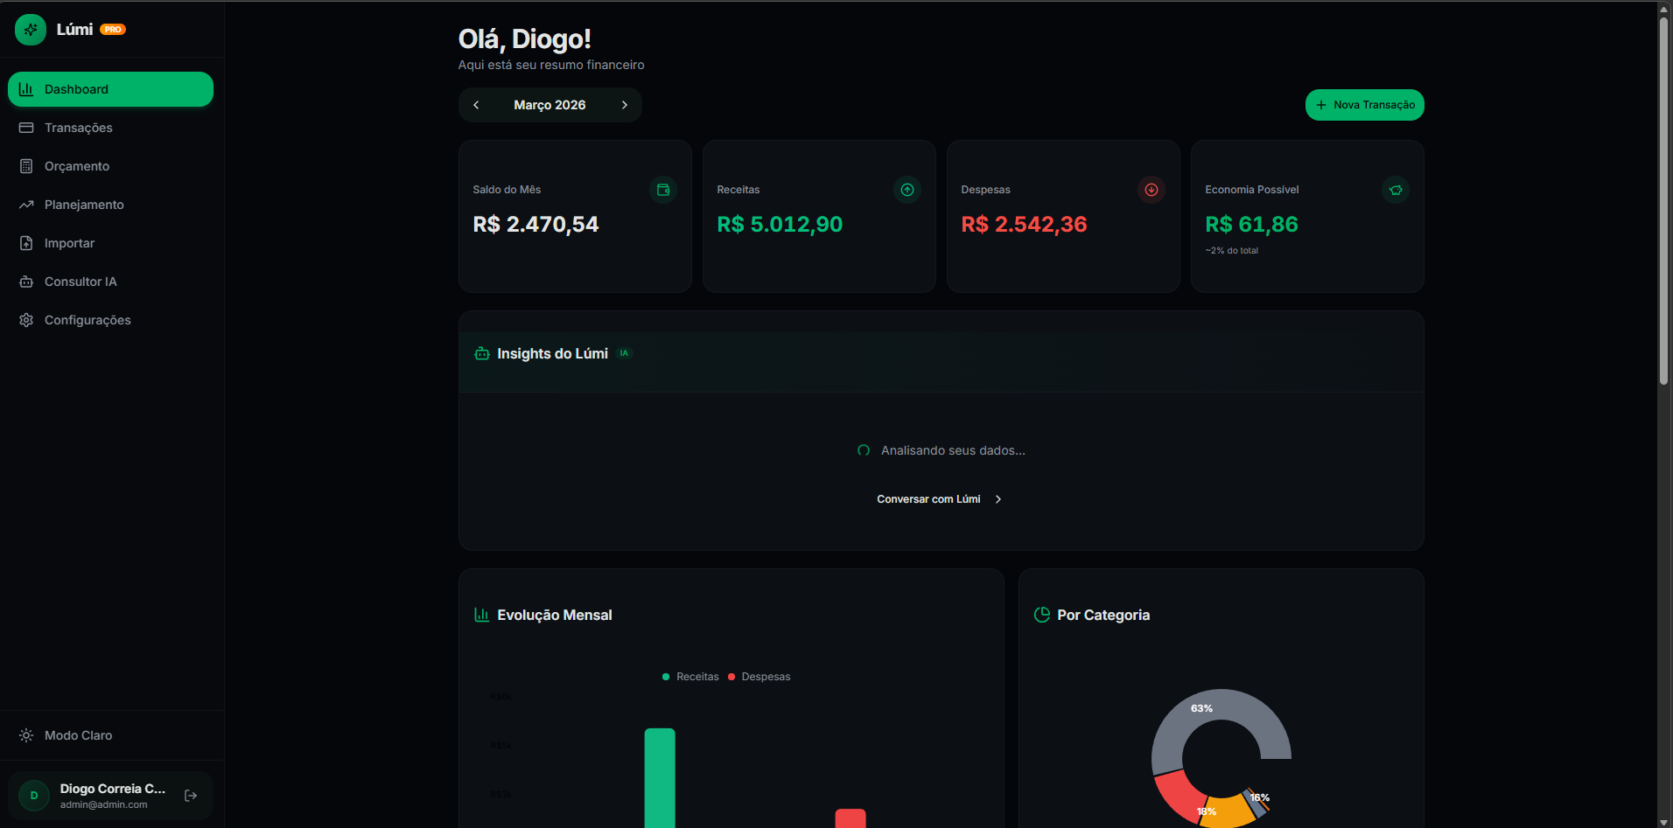
Task: Click the ~2% do total text
Action: [x=1232, y=251]
